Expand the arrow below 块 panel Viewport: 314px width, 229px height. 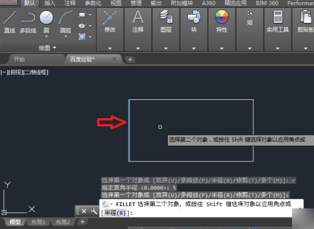(x=194, y=49)
